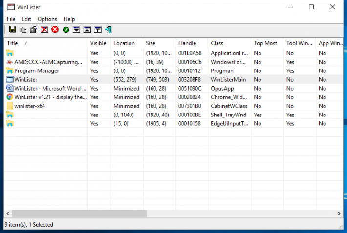The image size is (347, 233).
Task: Sort by the Size column header
Action: coord(159,43)
